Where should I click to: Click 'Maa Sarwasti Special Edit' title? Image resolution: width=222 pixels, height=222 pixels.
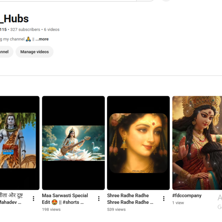pos(65,199)
